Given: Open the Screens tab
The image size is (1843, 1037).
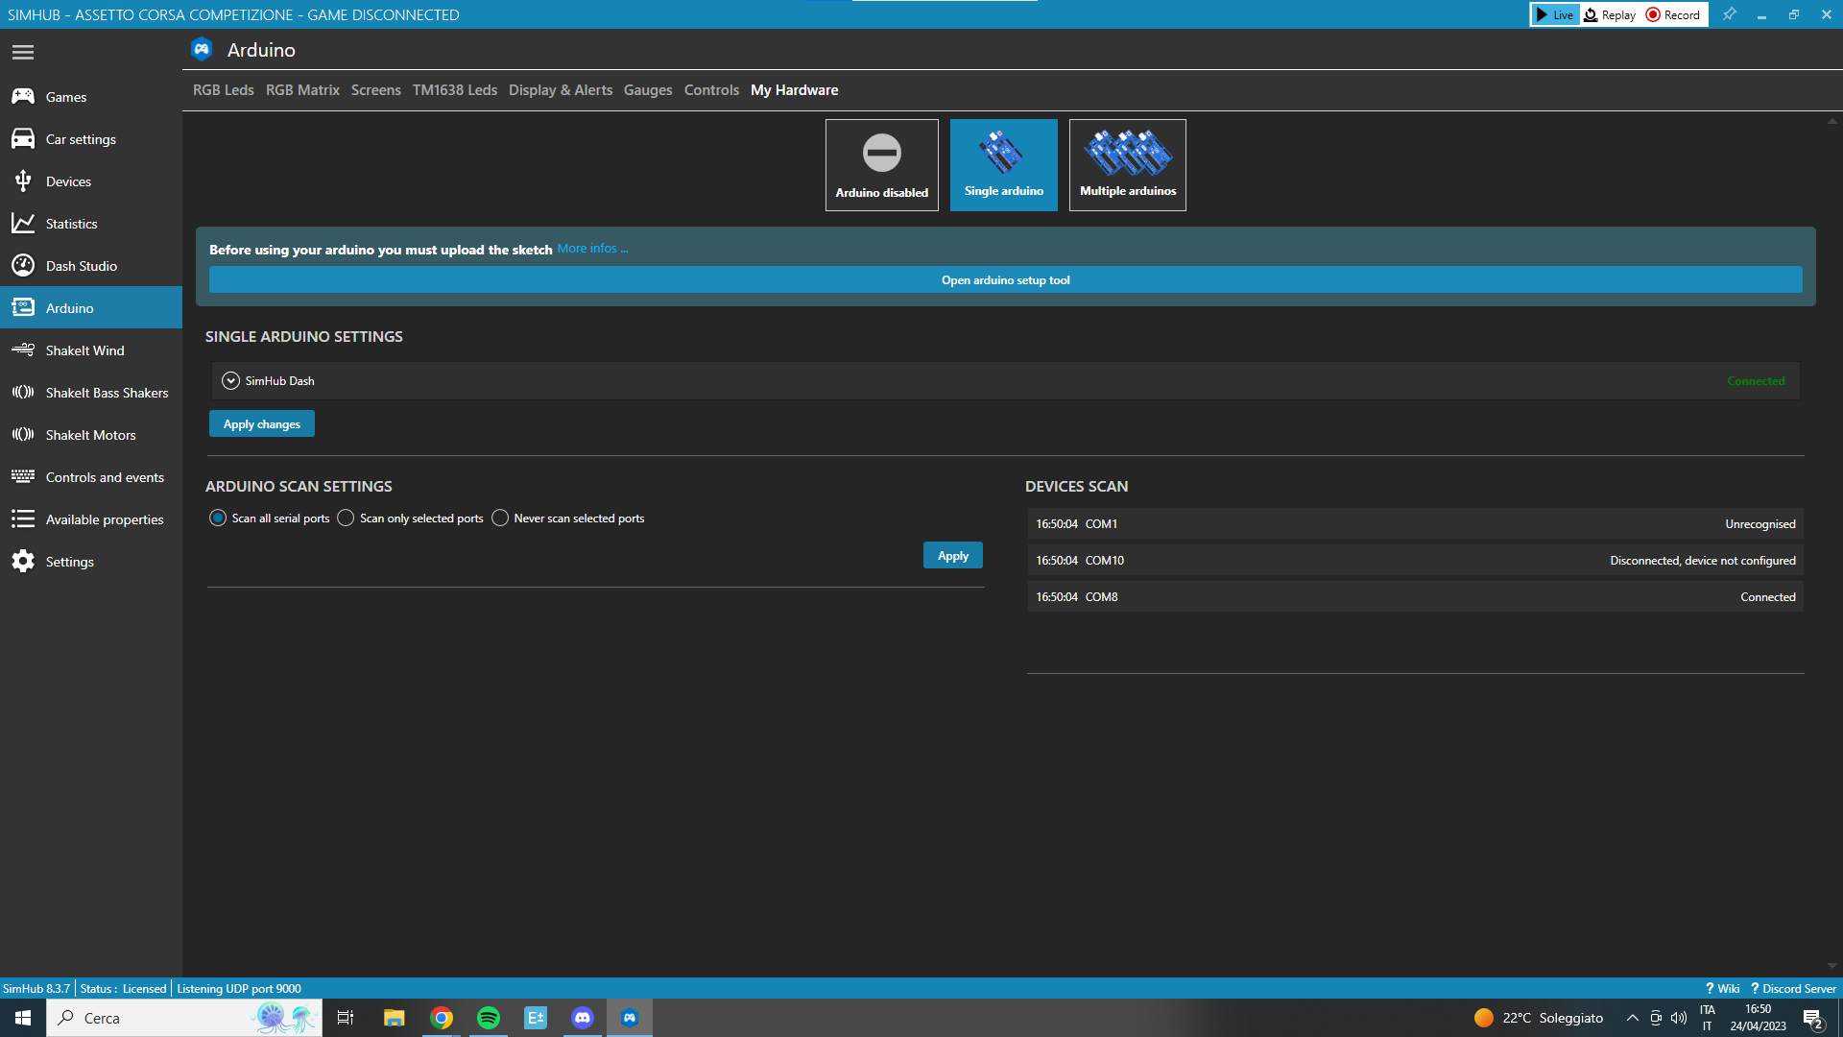Looking at the screenshot, I should pyautogui.click(x=375, y=90).
